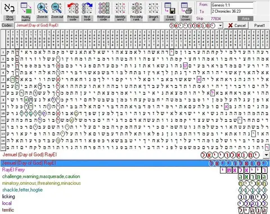Click red Jemuel label under the matrix
The image size is (270, 214).
point(30,154)
